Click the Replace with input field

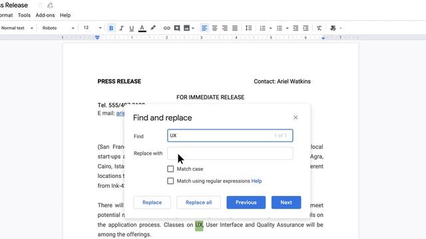(230, 153)
